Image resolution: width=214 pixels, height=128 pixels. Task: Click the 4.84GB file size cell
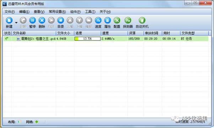click(61, 39)
